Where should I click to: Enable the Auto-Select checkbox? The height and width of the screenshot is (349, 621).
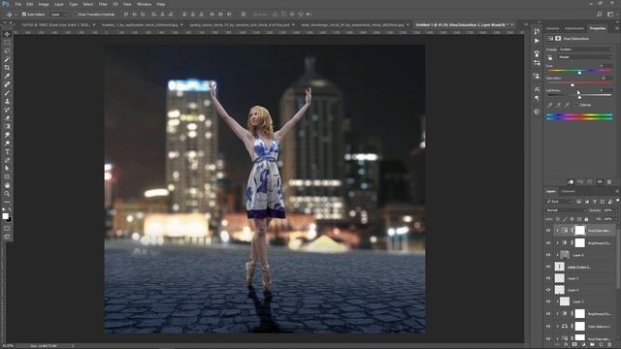click(x=24, y=15)
